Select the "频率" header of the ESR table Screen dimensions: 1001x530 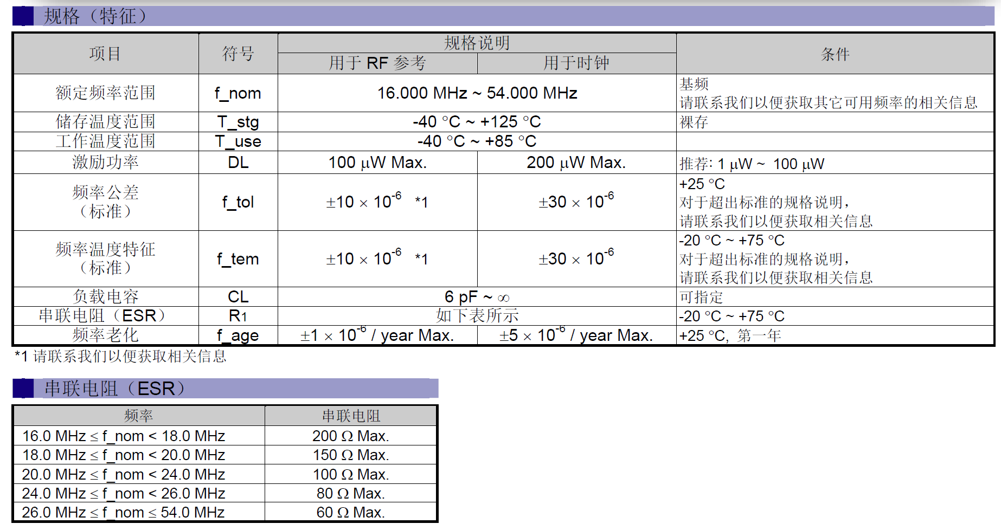pyautogui.click(x=139, y=416)
